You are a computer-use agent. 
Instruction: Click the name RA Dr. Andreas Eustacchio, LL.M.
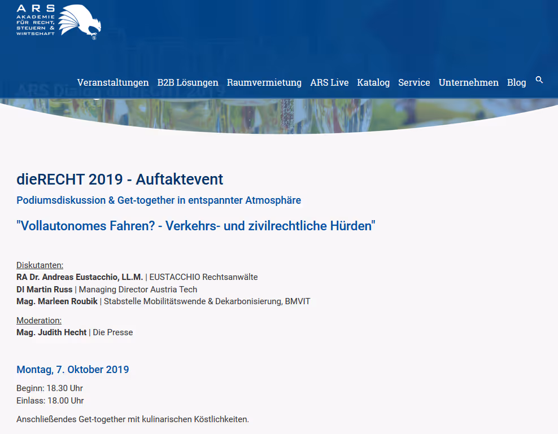point(80,277)
